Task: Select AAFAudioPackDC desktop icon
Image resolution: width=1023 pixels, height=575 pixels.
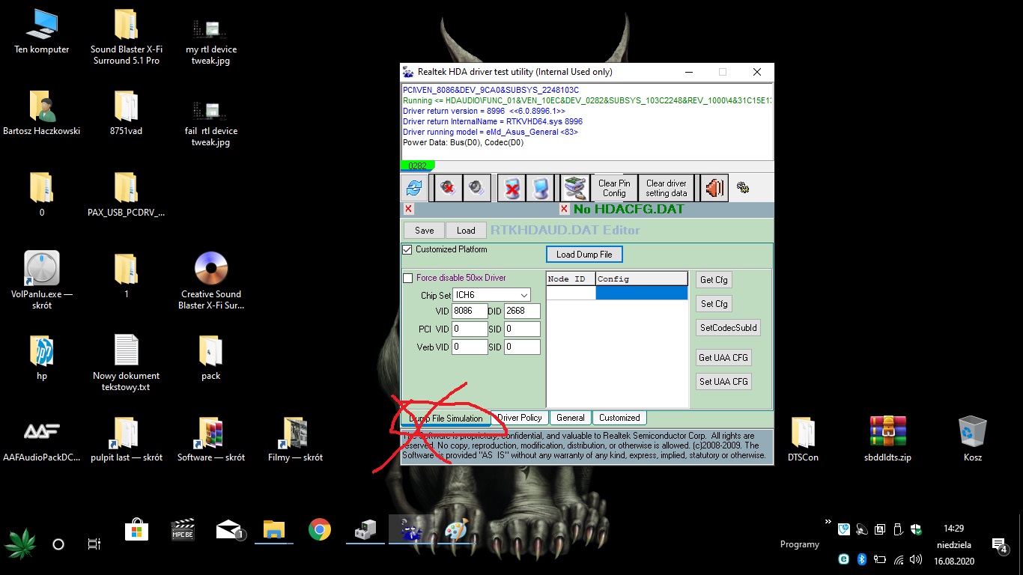Action: click(42, 439)
